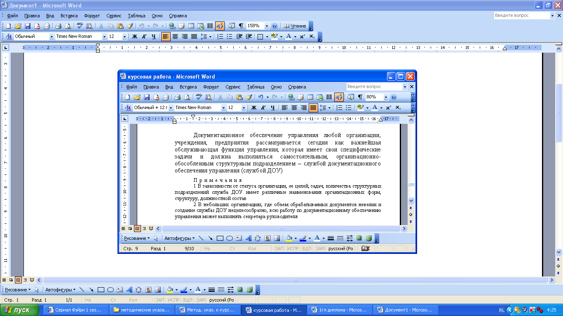Run Spelling check (ABC) in Документ1 toolbar
Image resolution: width=563 pixels, height=316 pixels.
tap(80, 26)
